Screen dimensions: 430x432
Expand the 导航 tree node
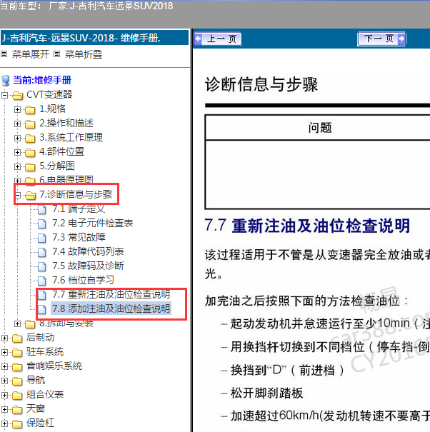click(4, 381)
